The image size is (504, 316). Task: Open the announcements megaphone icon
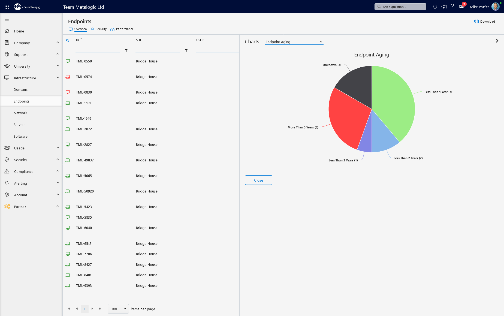[x=444, y=7]
